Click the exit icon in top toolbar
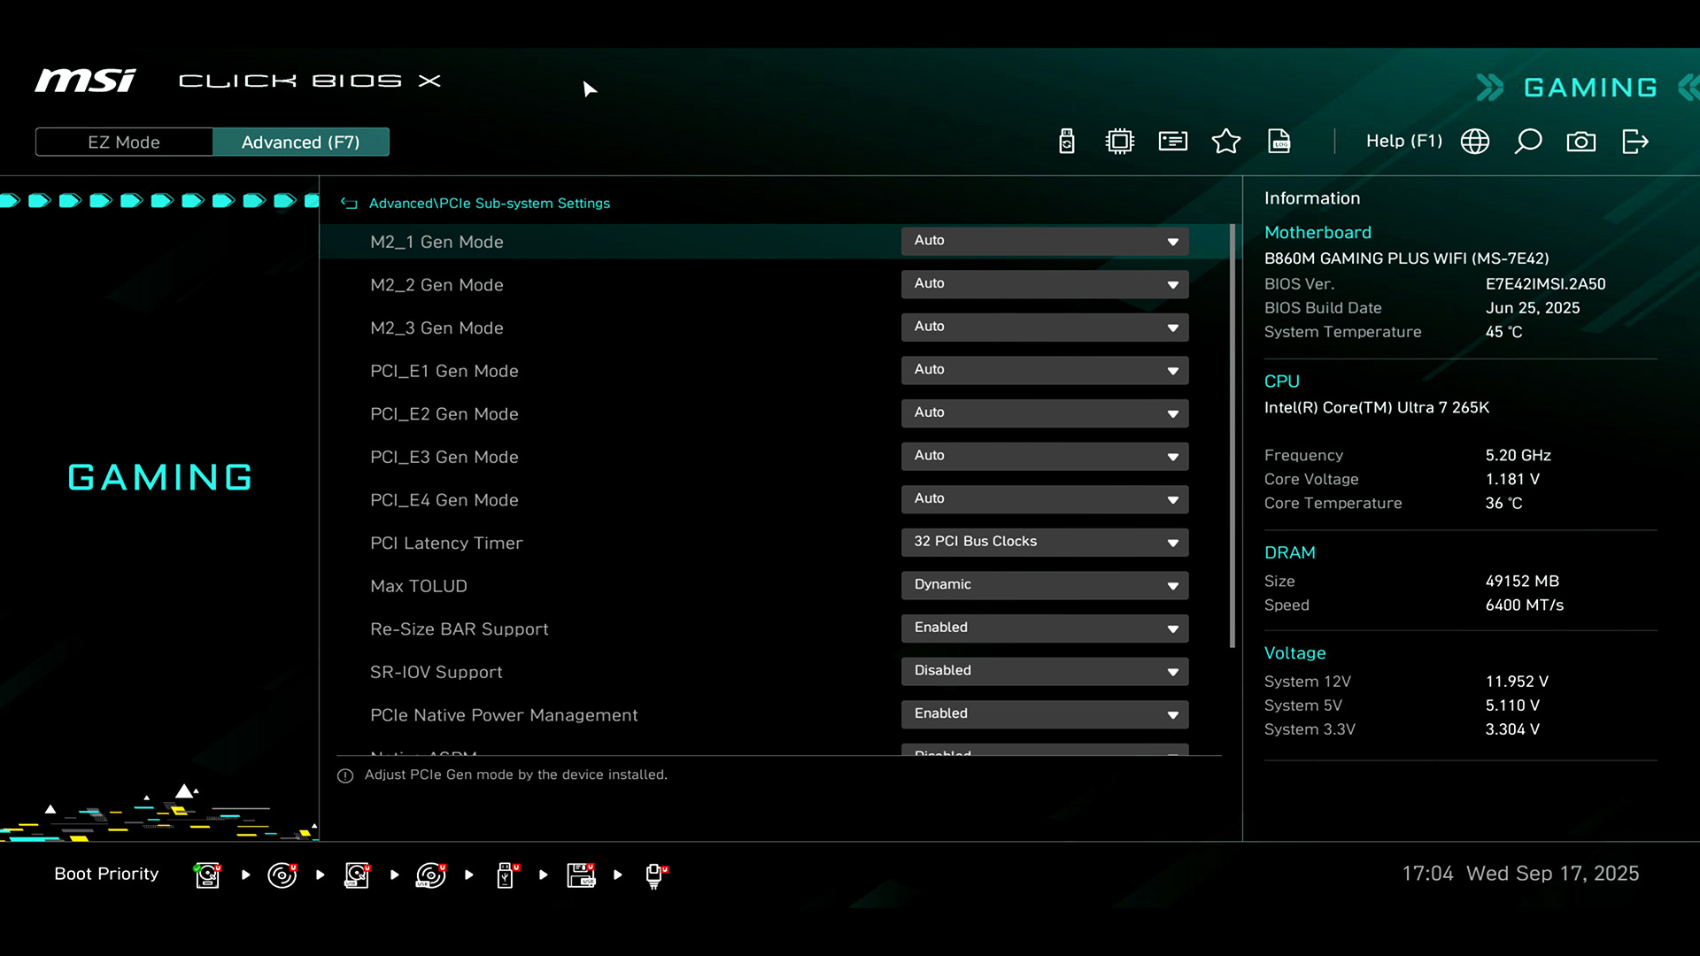Image resolution: width=1700 pixels, height=956 pixels. point(1634,142)
